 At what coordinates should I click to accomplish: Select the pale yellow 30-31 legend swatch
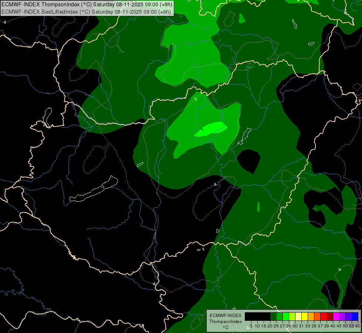[298, 316]
